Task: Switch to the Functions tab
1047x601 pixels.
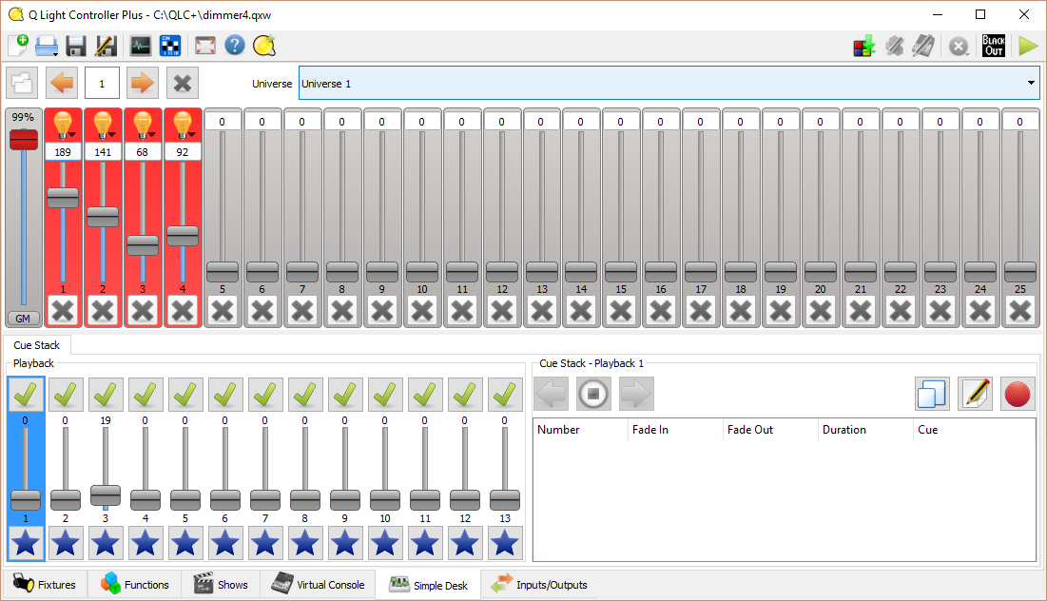Action: pyautogui.click(x=135, y=584)
